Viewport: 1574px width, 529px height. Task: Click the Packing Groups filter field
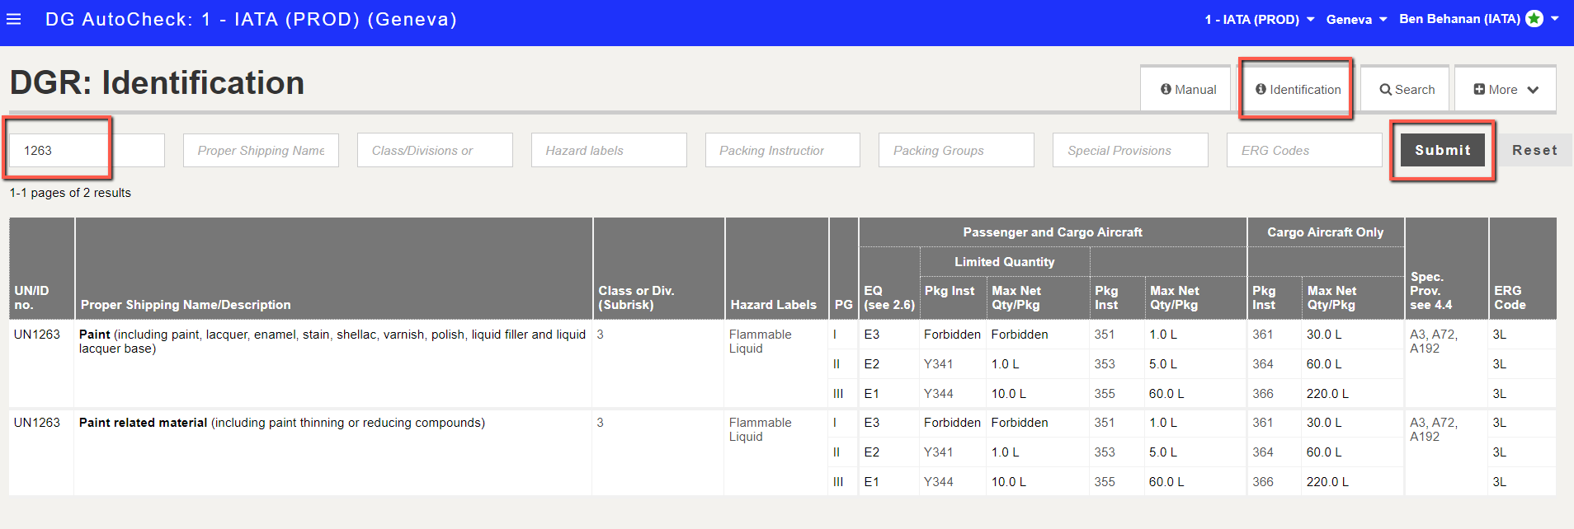coord(957,150)
